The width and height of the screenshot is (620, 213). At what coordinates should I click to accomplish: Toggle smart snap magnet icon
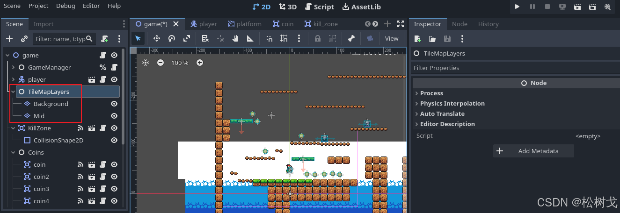(x=269, y=38)
